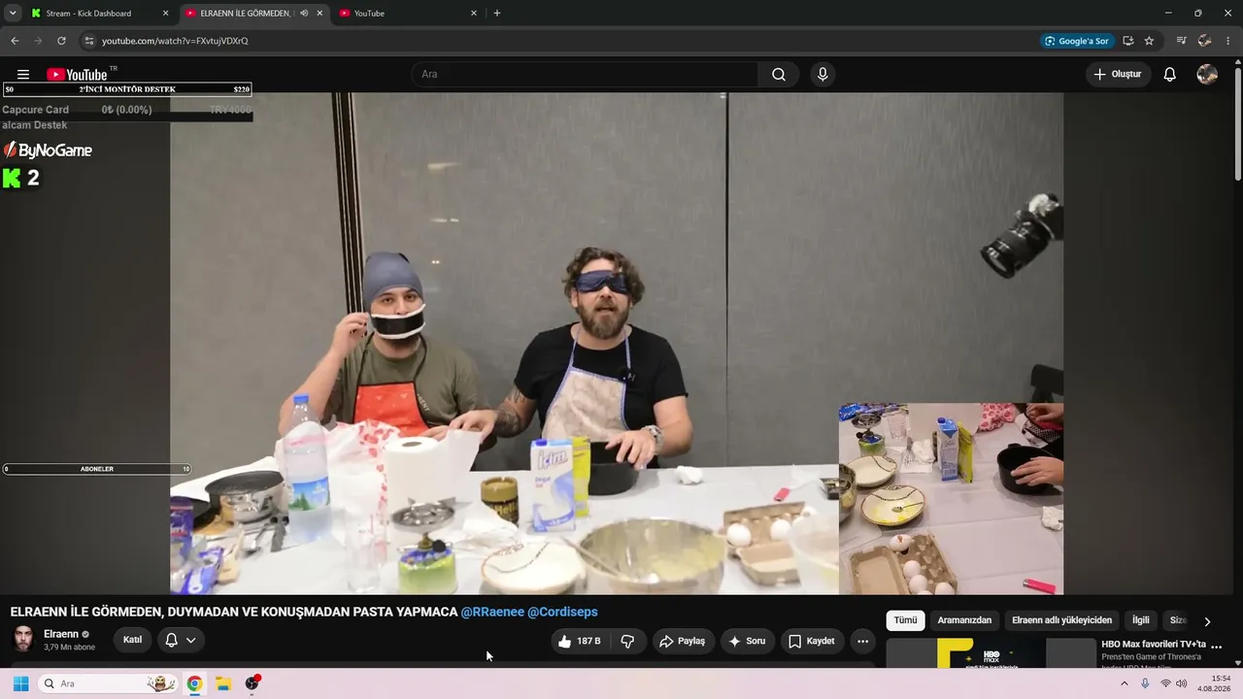Select the Tümü filter chip

[905, 621]
